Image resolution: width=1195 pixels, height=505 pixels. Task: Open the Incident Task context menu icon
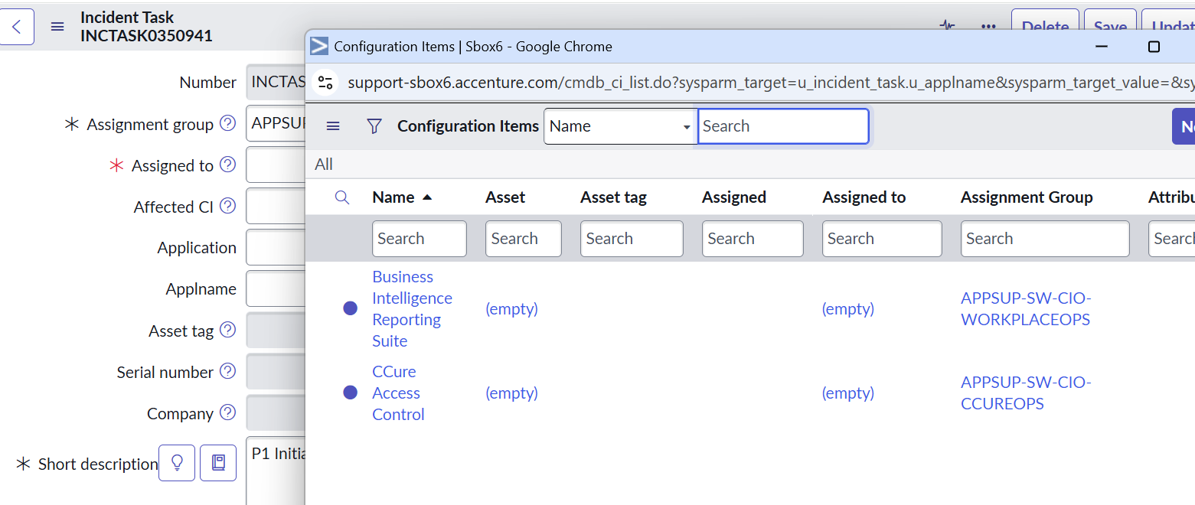[57, 27]
